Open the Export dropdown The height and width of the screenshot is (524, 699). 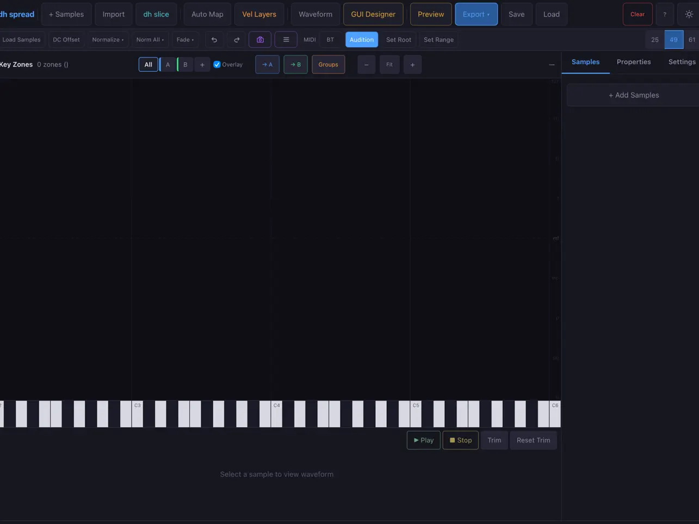point(476,14)
